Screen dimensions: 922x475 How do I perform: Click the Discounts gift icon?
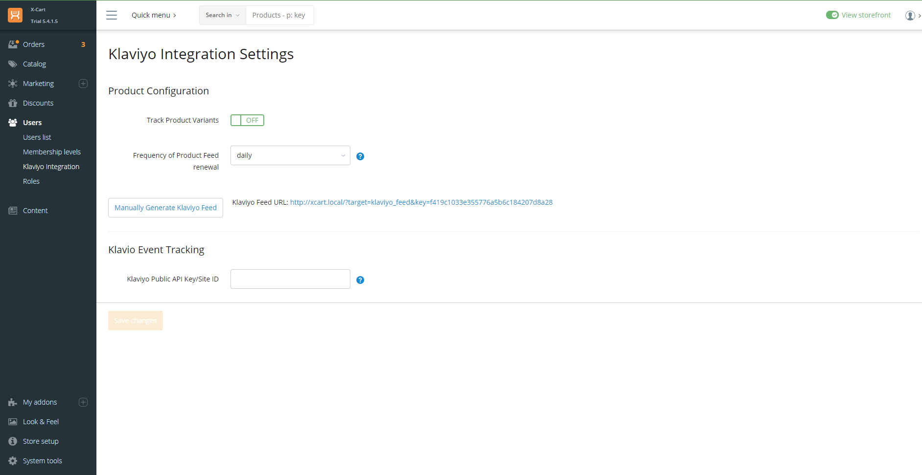click(x=13, y=103)
